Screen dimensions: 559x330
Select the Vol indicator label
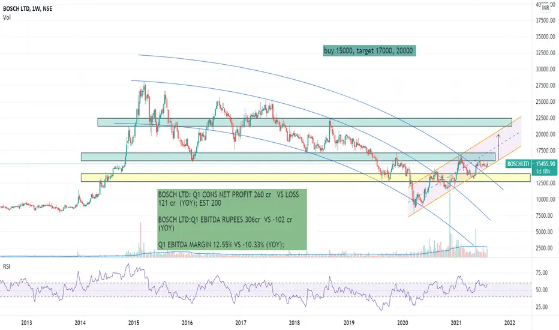point(7,17)
